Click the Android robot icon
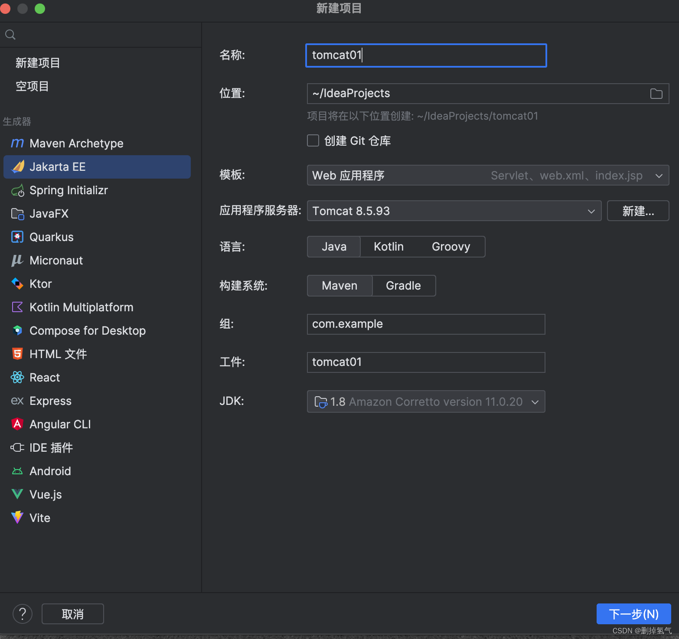 [x=17, y=471]
